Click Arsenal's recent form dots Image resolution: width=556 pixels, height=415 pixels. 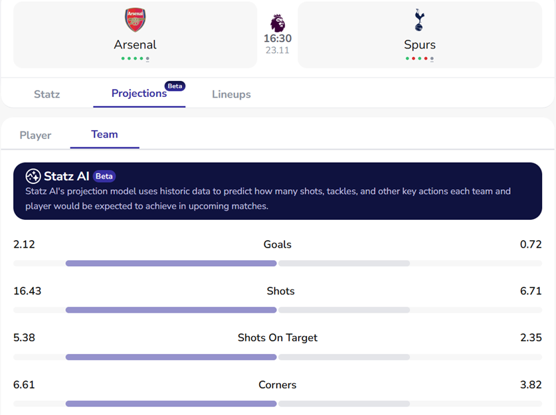[135, 58]
